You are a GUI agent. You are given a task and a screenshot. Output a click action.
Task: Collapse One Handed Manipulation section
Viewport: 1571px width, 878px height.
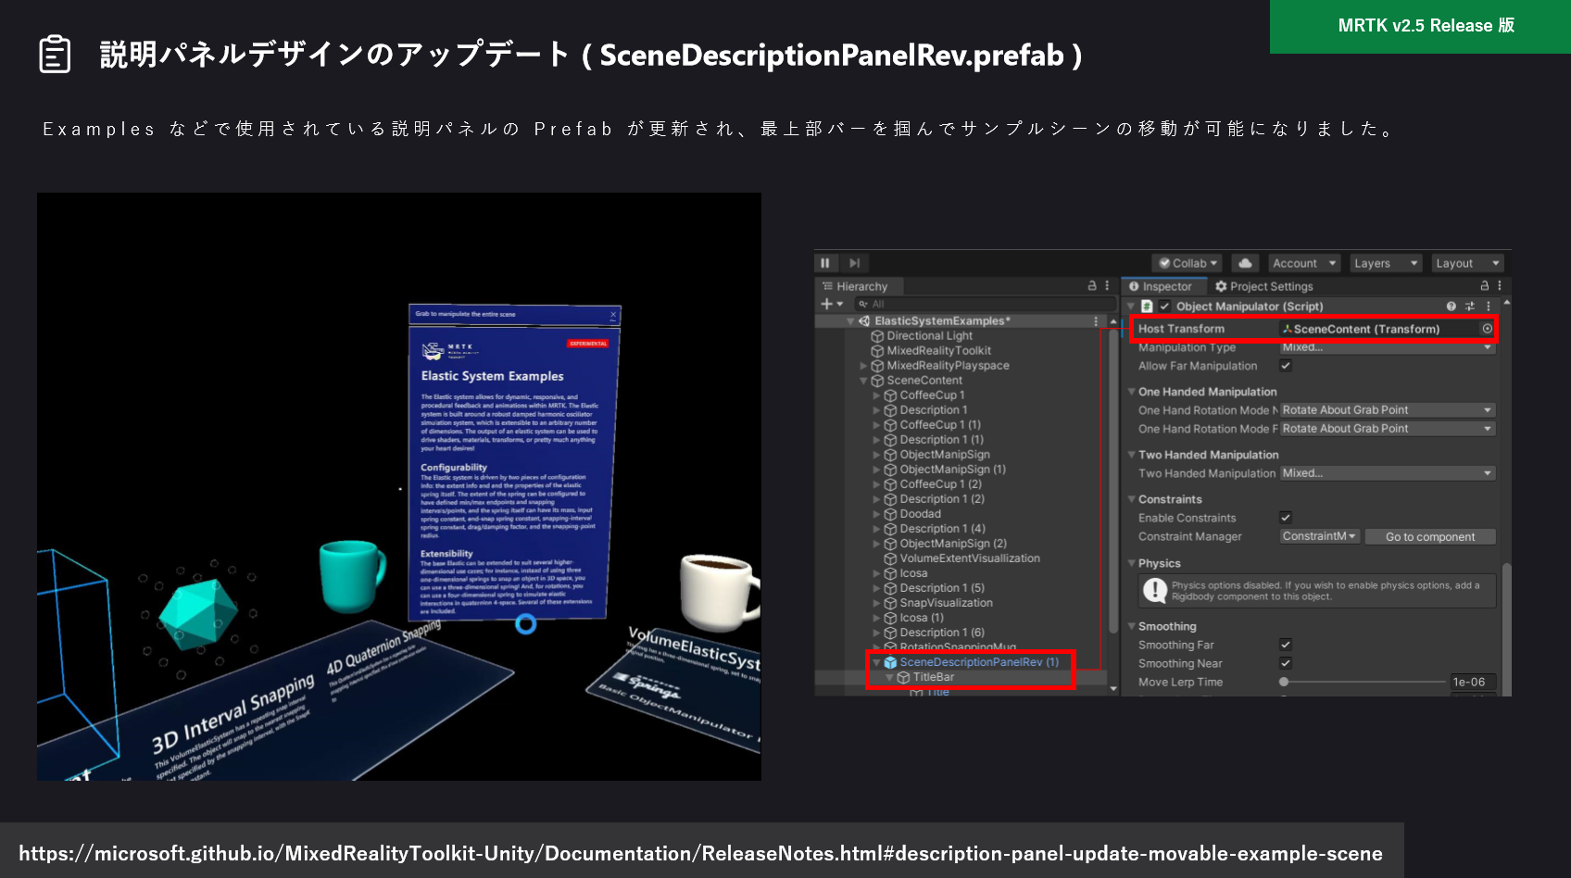coord(1131,392)
